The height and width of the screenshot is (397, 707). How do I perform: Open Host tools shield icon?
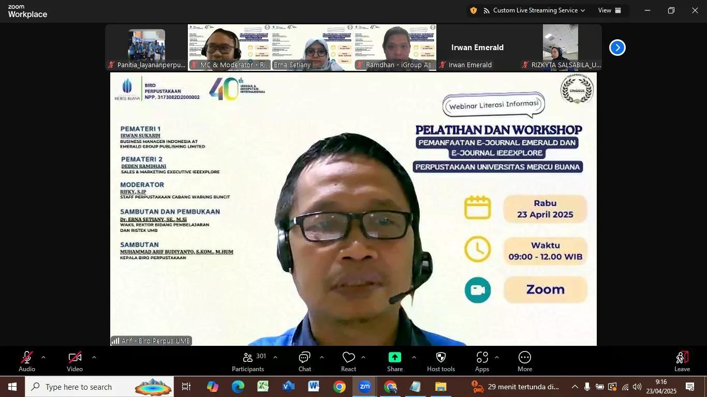441,361
